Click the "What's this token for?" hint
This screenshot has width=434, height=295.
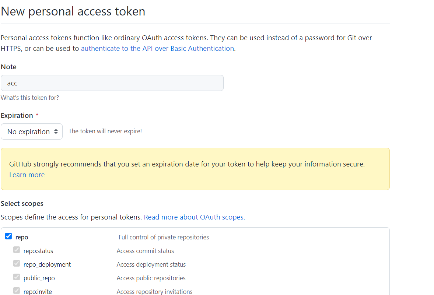[x=30, y=98]
